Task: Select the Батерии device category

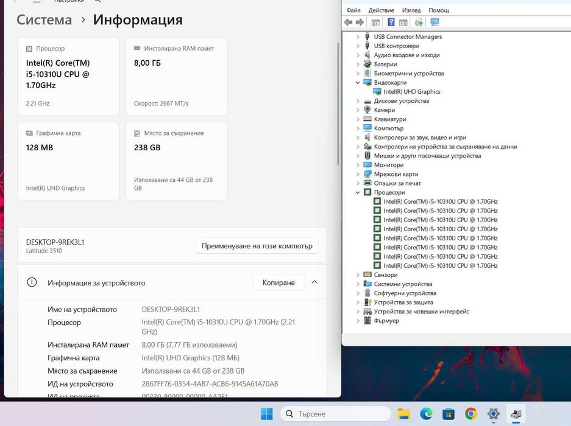Action: coord(385,64)
